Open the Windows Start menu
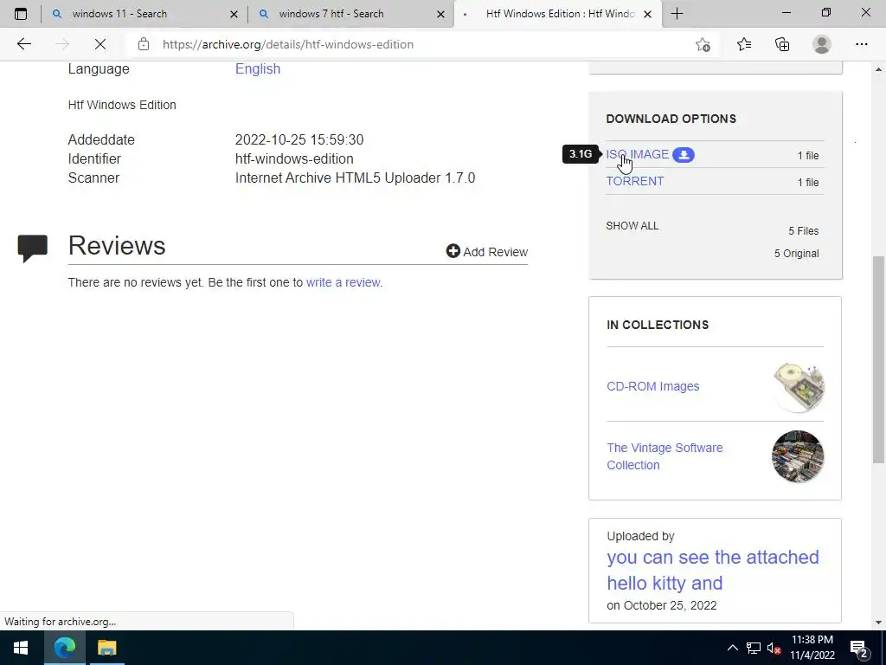Screen dimensions: 886x665 [21, 648]
